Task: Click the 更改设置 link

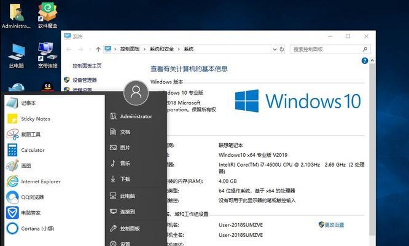Action: pyautogui.click(x=335, y=224)
